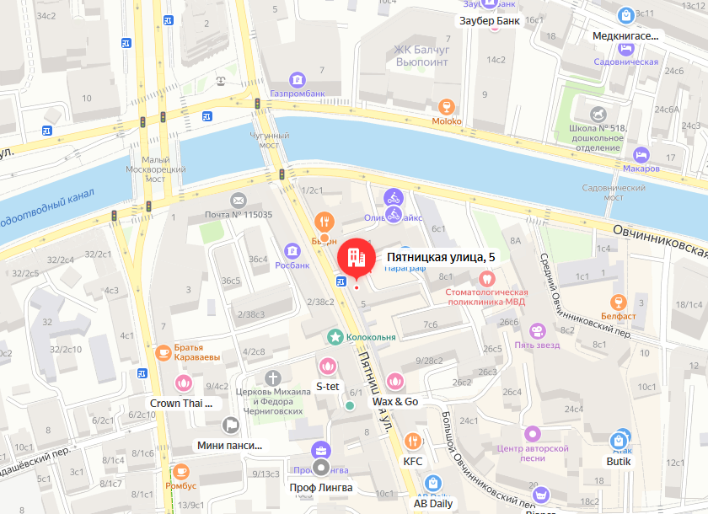Image resolution: width=708 pixels, height=514 pixels.
Task: Click the Пять звезд cinema icon
Action: (537, 331)
